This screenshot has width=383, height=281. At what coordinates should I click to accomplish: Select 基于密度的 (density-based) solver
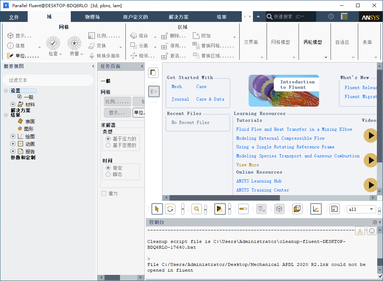click(x=108, y=146)
